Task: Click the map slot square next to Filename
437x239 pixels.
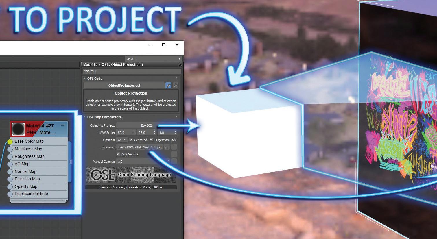Action: pyautogui.click(x=174, y=147)
